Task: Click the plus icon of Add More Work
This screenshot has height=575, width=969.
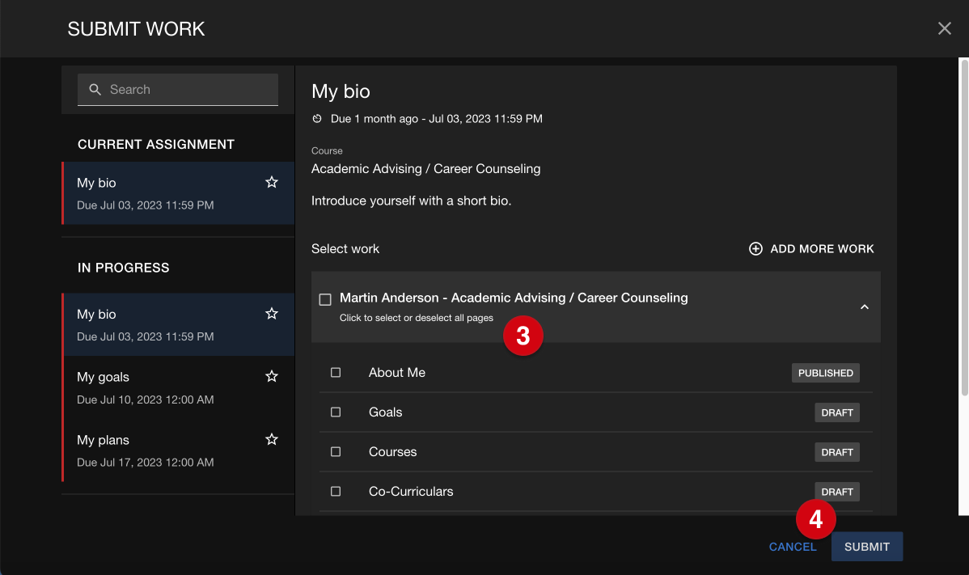Action: coord(755,249)
